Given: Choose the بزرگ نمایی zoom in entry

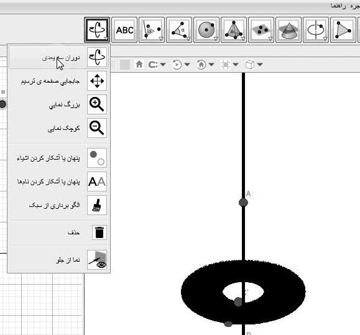Looking at the screenshot, I should 58,104.
